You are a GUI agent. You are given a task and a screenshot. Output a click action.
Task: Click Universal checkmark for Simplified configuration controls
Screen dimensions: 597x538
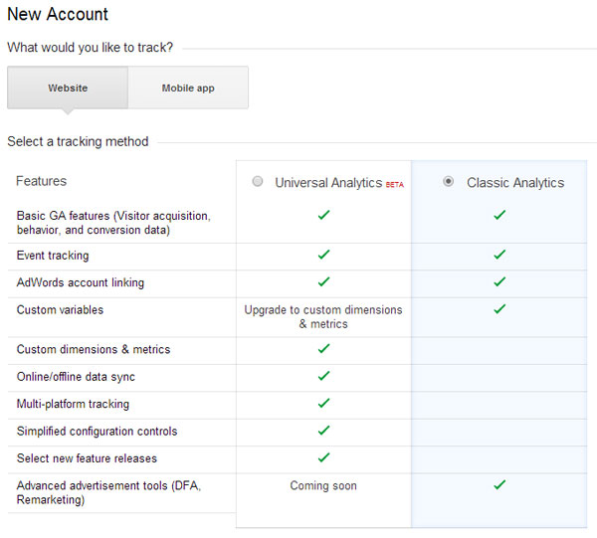point(323,431)
